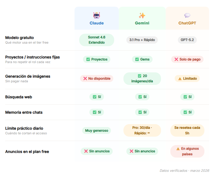Click the Búsqueda web row label
This screenshot has width=214, height=175.
click(x=19, y=97)
